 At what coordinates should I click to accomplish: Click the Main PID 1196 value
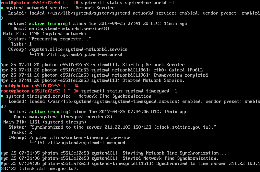[x=34, y=34]
